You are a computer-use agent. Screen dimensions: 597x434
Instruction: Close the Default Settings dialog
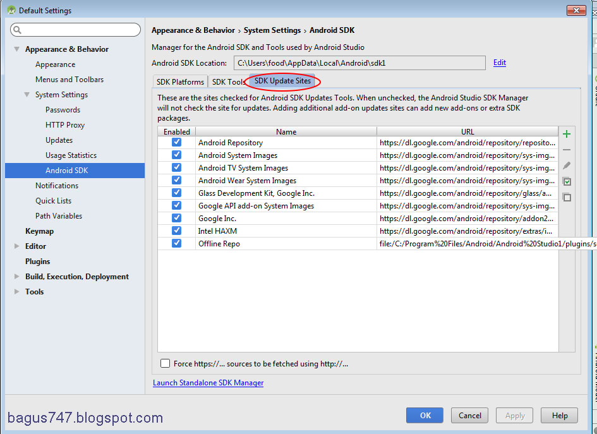click(576, 10)
